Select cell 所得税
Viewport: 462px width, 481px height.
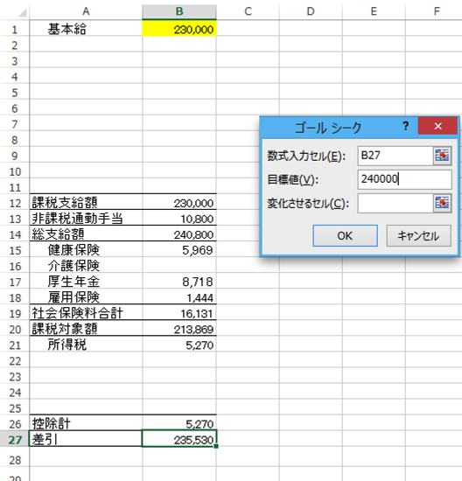(x=86, y=345)
